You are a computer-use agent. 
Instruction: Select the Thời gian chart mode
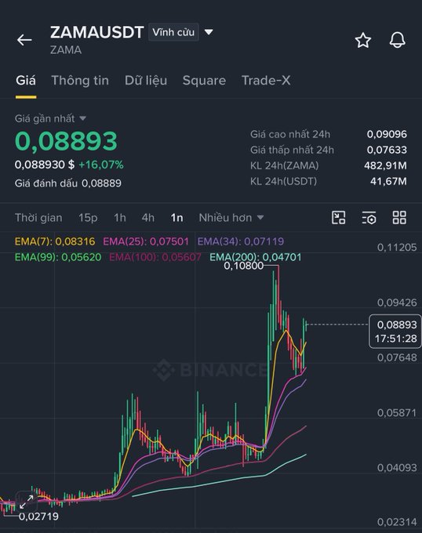[38, 218]
